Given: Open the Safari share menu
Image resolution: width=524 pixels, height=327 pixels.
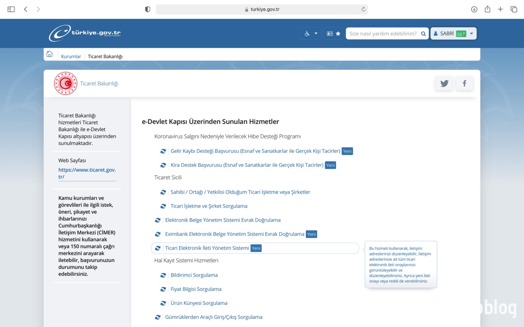Looking at the screenshot, I should (x=487, y=9).
